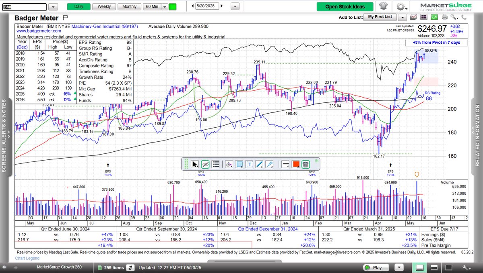Click the 299 items list count
This screenshot has height=273, width=483.
pyautogui.click(x=114, y=268)
